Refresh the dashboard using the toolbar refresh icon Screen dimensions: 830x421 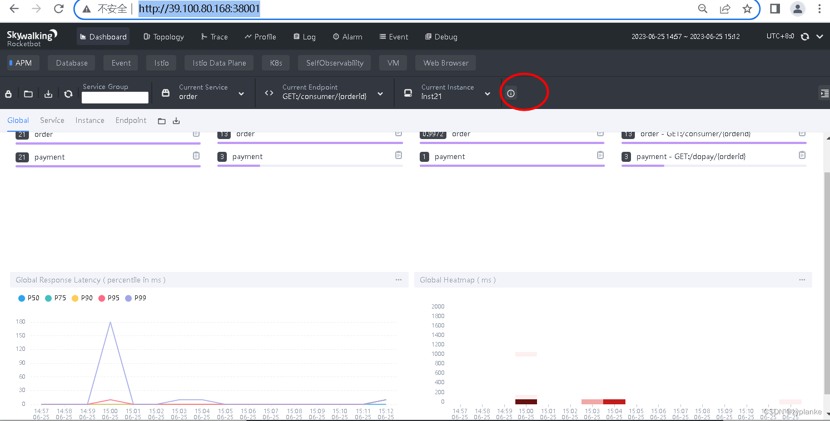[x=68, y=93]
